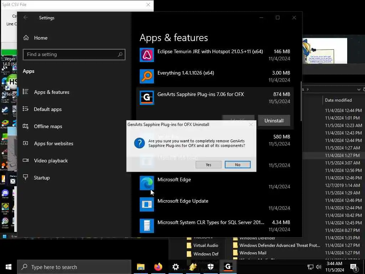Viewport: 365px width, 274px height.
Task: Click the Everything search app icon
Action: pos(146,76)
